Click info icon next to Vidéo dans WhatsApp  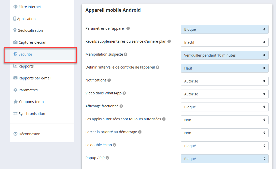tap(124, 93)
